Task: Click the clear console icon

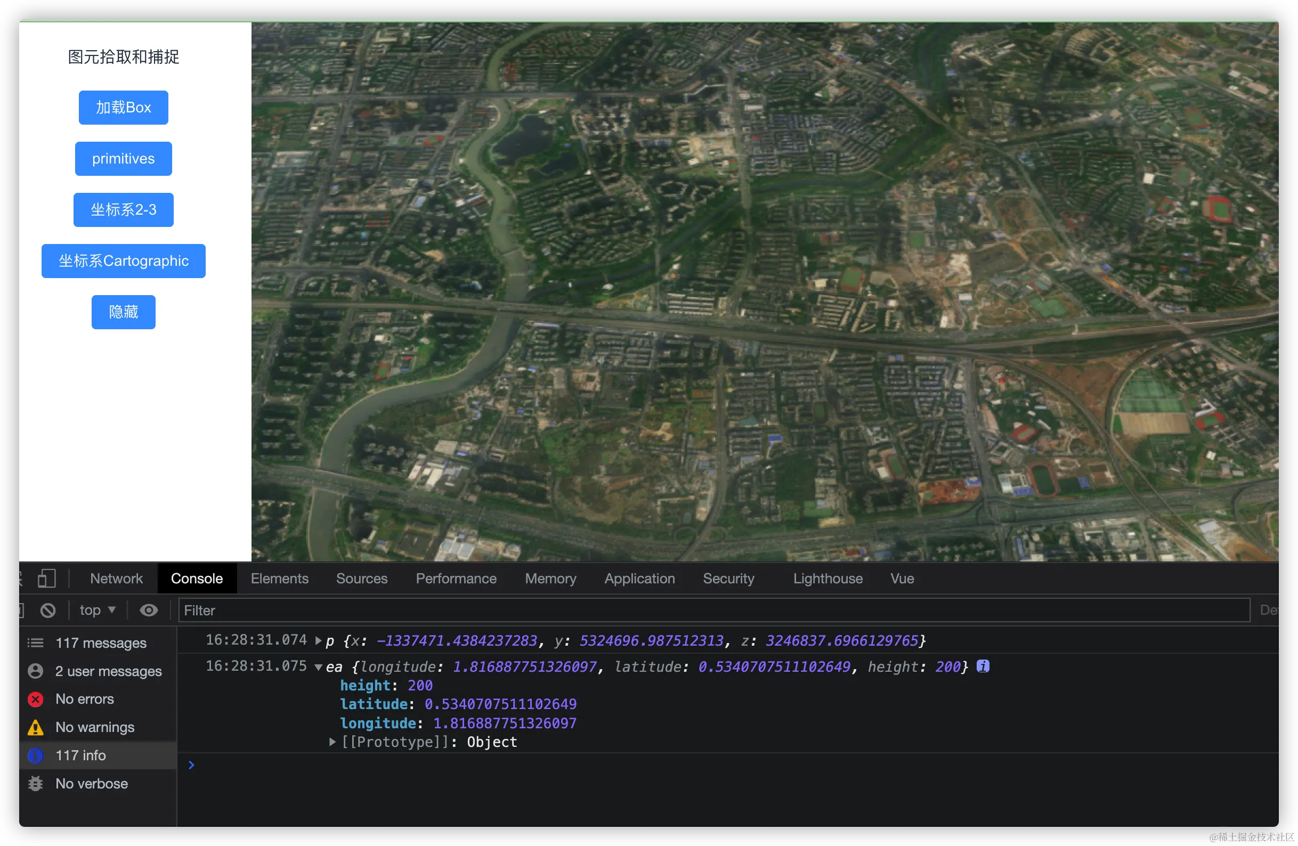Action: 48,610
